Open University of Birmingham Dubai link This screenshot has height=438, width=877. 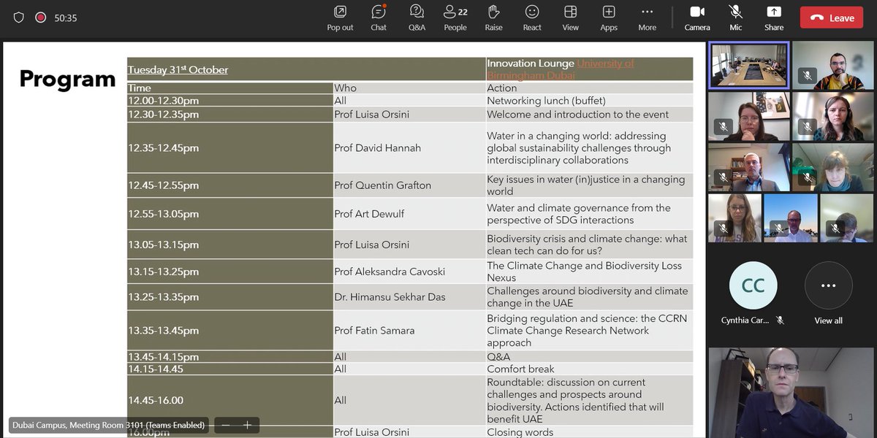tap(561, 69)
